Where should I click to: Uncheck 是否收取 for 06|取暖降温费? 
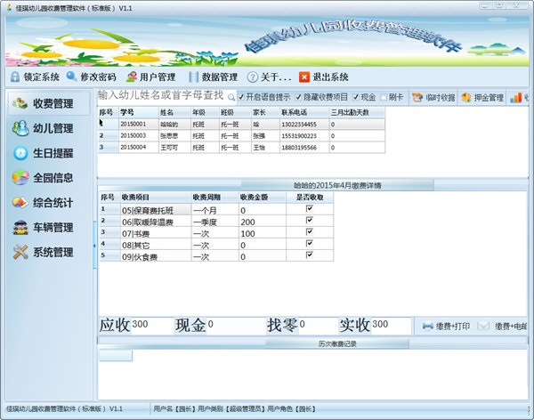[x=309, y=220]
